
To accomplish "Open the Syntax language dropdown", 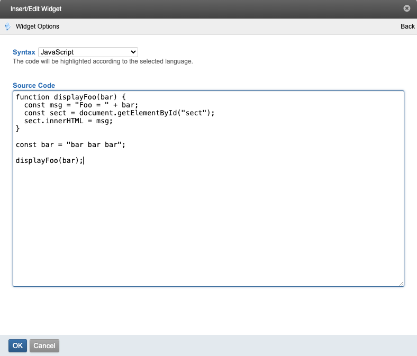I will pos(88,52).
